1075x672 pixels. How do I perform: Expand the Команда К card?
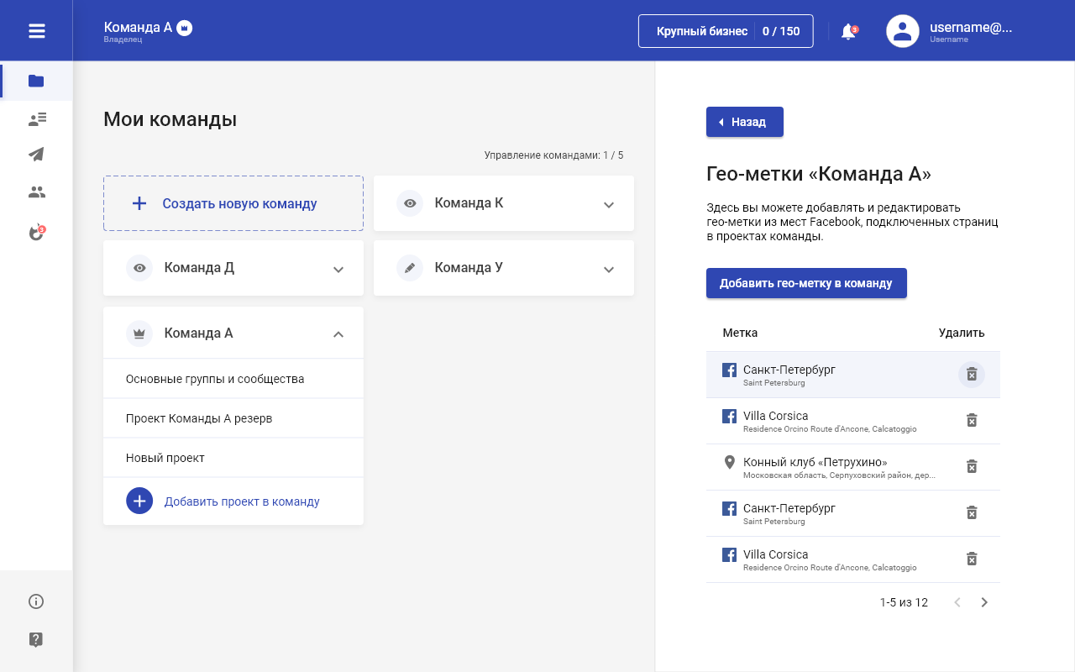pyautogui.click(x=609, y=204)
